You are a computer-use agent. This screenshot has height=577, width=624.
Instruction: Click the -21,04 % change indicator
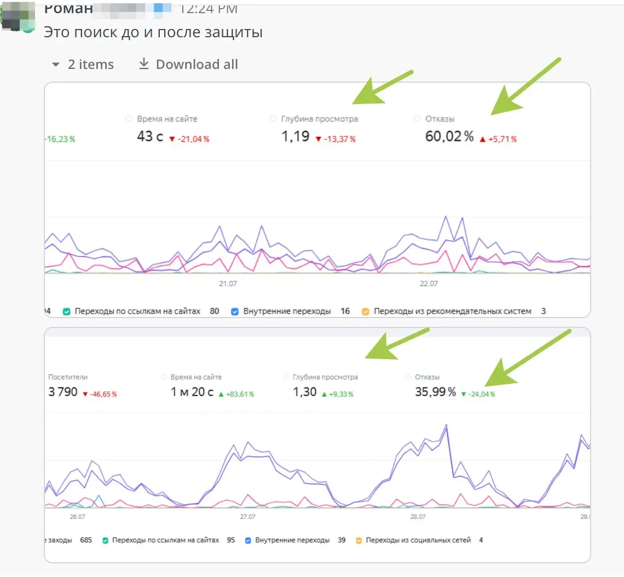point(189,139)
